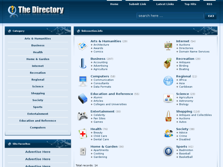Open the Latest Links navigation tab
Screen dimensions: 223x167
pos(165,4)
